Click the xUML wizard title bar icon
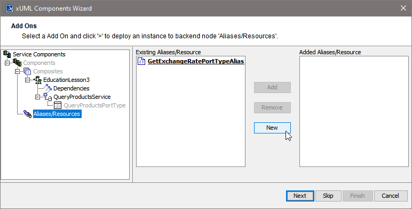 [10, 9]
